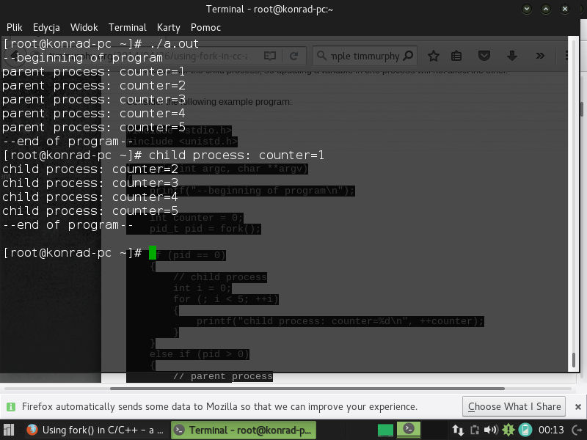Open the Plik menu in Terminal

click(x=14, y=27)
